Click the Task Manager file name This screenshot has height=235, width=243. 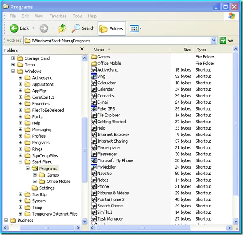[110, 219]
